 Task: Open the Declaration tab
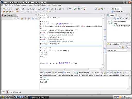pos(57,73)
